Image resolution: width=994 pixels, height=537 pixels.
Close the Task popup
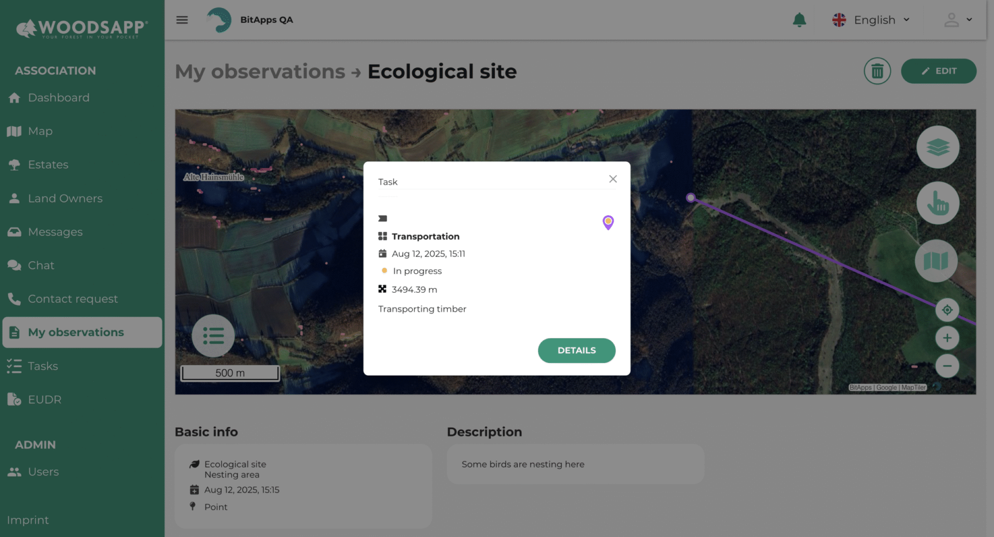tap(613, 179)
